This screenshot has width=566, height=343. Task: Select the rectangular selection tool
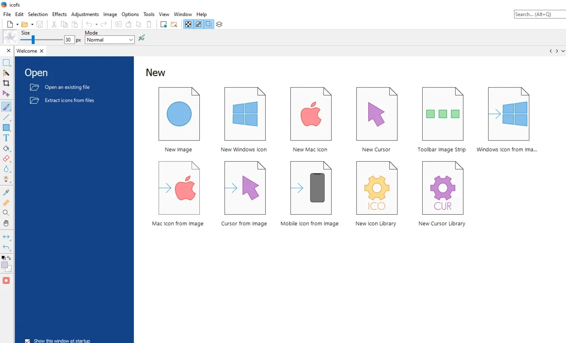coord(6,63)
